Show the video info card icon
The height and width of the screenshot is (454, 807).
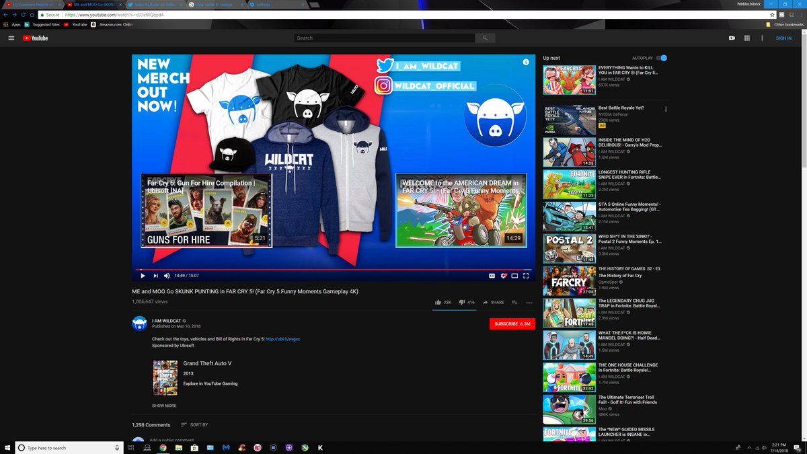(526, 62)
